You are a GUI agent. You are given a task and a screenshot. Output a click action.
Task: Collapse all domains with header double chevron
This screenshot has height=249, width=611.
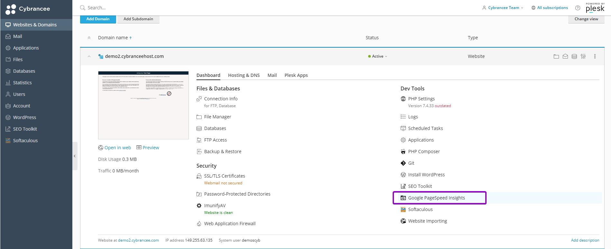[89, 38]
